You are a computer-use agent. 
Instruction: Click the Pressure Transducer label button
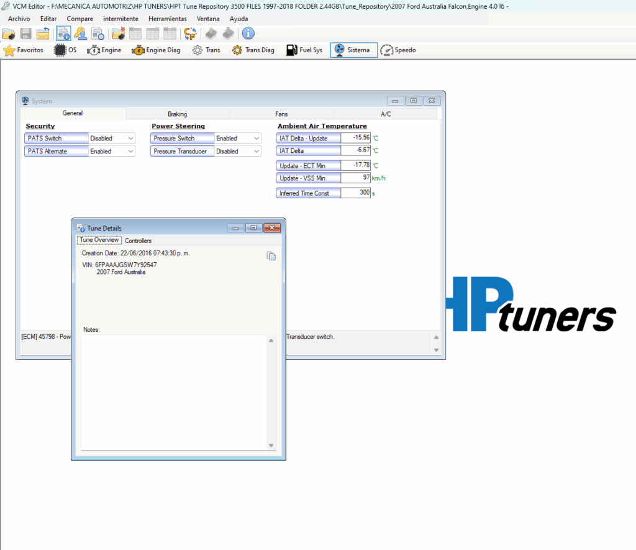click(183, 152)
